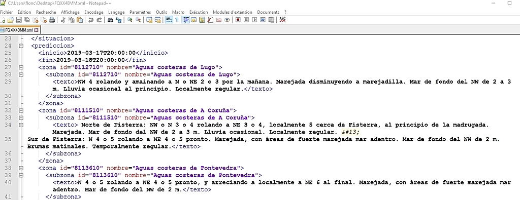Start macro recording with the red dot icon

pyautogui.click(x=238, y=20)
